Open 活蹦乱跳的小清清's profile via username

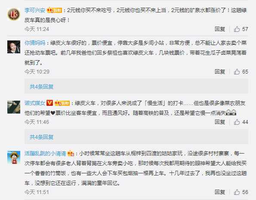(x=45, y=154)
